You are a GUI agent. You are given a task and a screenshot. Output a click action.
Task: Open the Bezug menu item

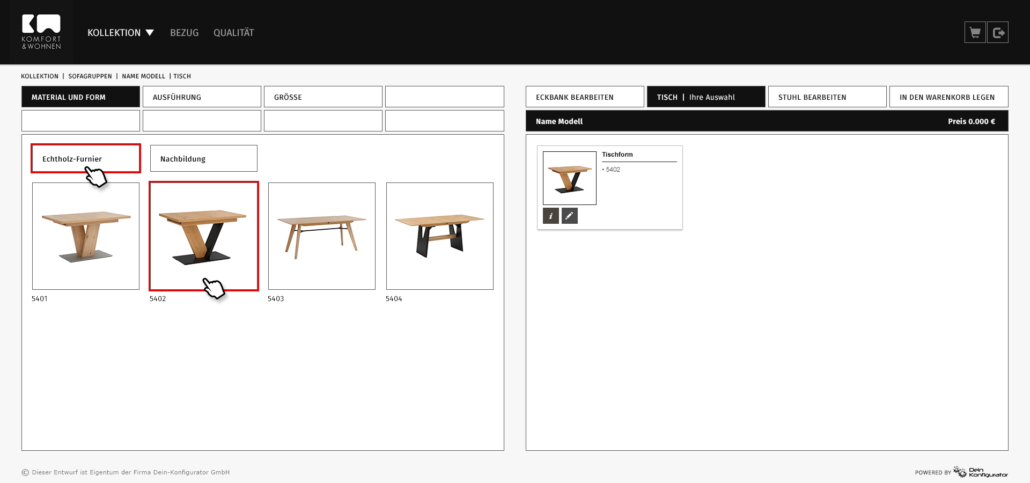pos(184,33)
